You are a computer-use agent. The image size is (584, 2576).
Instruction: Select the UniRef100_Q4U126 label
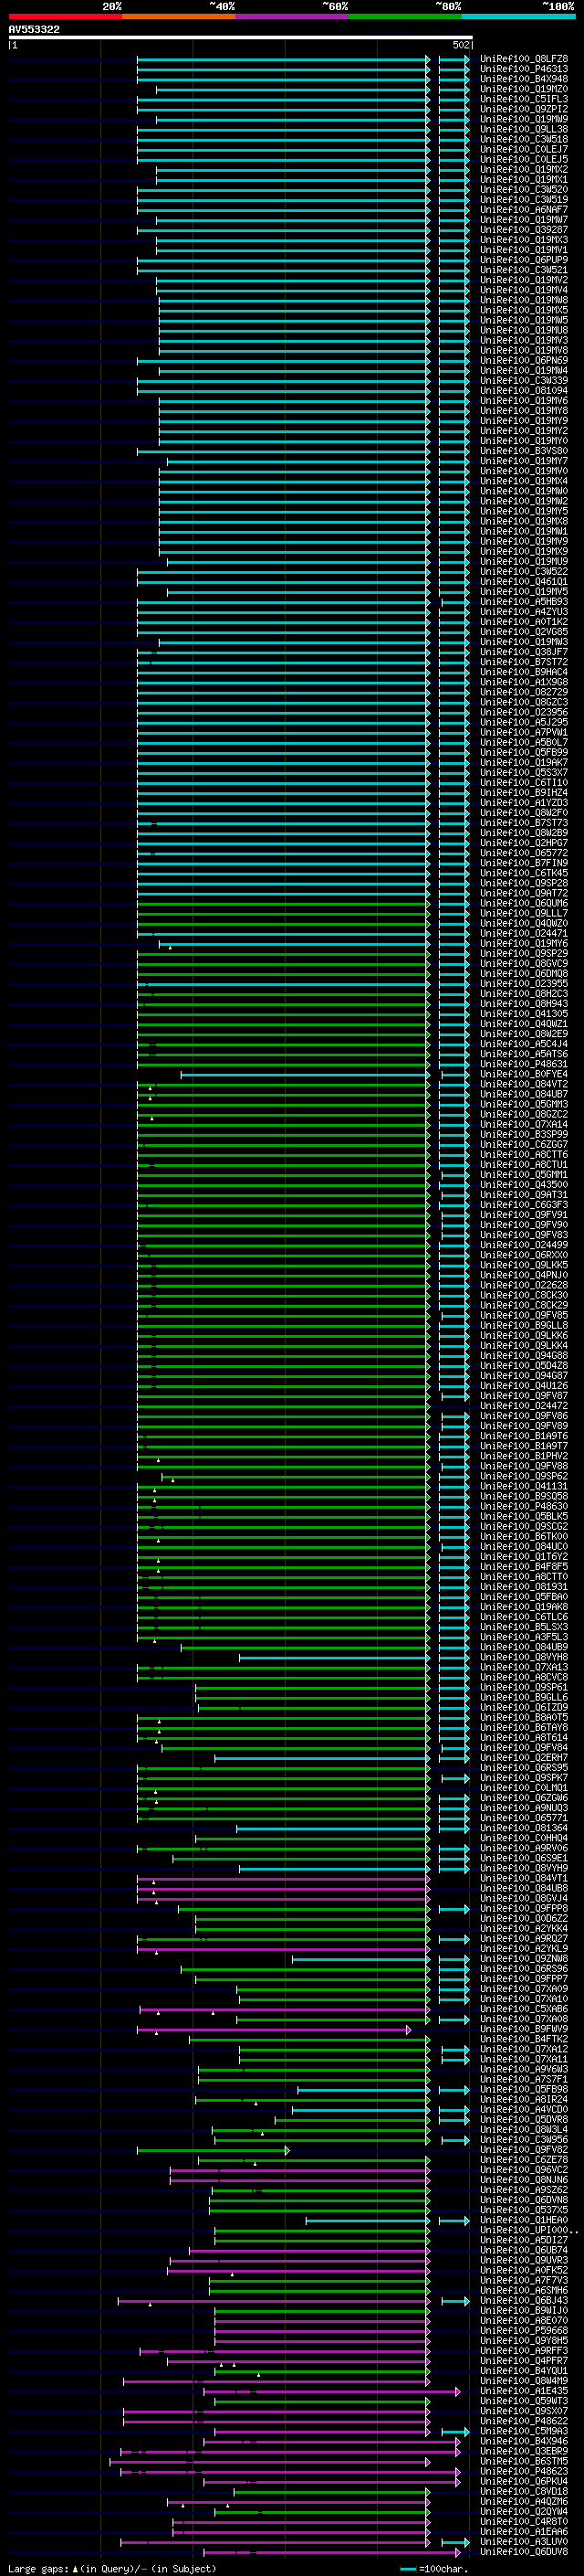pos(524,1386)
